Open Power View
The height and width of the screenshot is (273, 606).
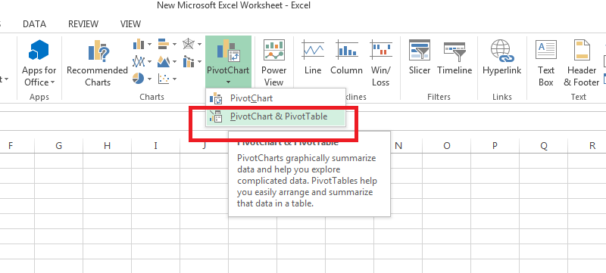[x=274, y=63]
